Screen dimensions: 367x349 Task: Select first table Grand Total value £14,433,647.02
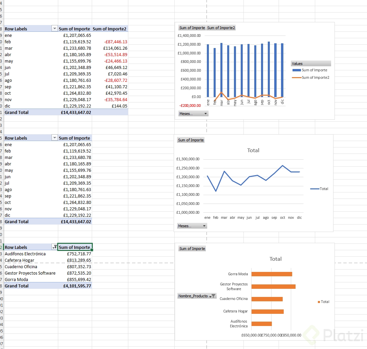[x=75, y=112]
